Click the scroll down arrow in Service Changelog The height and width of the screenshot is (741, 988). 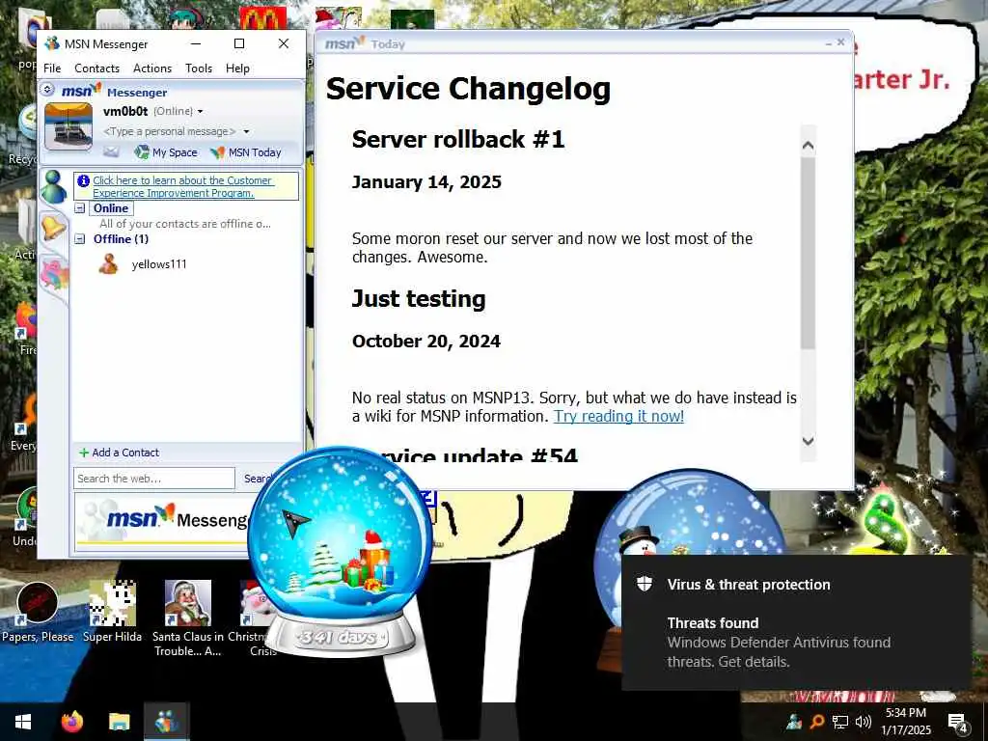(808, 441)
